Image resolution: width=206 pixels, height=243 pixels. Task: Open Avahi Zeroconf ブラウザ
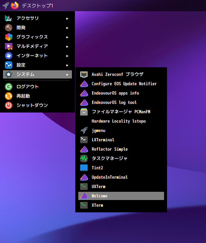[121, 74]
